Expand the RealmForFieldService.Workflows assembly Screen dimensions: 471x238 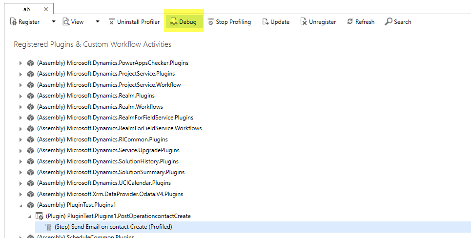coord(20,128)
